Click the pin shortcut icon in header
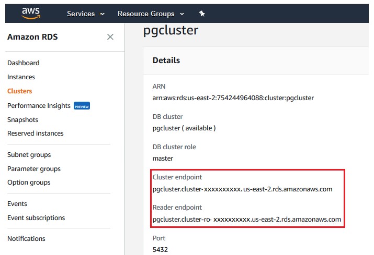 click(202, 14)
